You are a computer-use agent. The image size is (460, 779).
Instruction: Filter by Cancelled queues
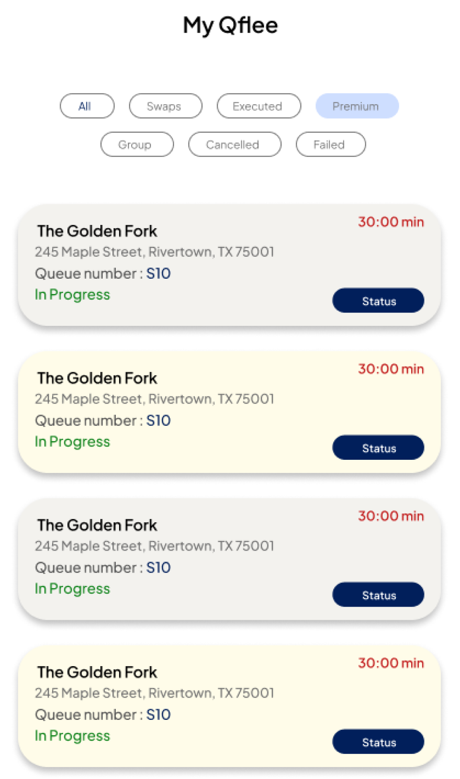tap(235, 145)
